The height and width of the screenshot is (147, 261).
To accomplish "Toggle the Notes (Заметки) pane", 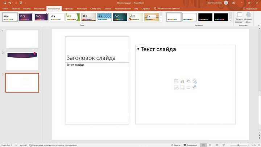I will [175, 145].
